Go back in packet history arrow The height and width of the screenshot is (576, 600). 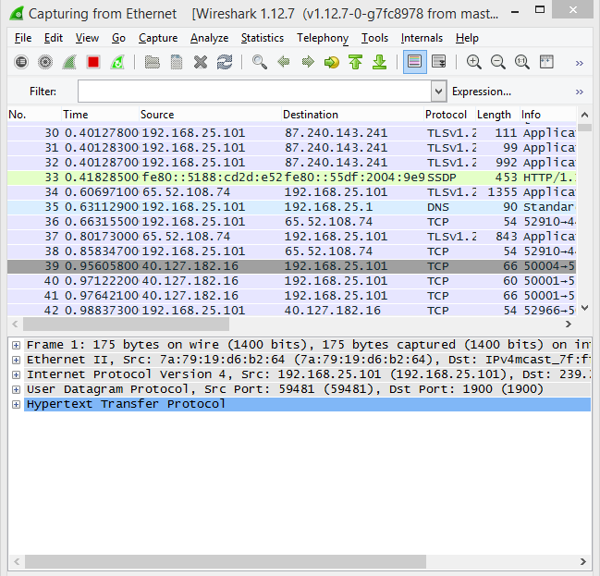pos(284,62)
